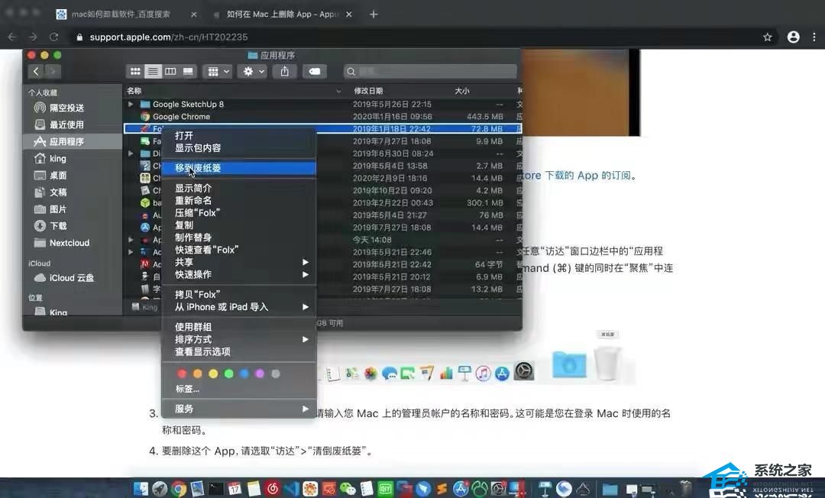Image resolution: width=825 pixels, height=498 pixels.
Task: Open Chrome from the Dock
Action: click(179, 489)
